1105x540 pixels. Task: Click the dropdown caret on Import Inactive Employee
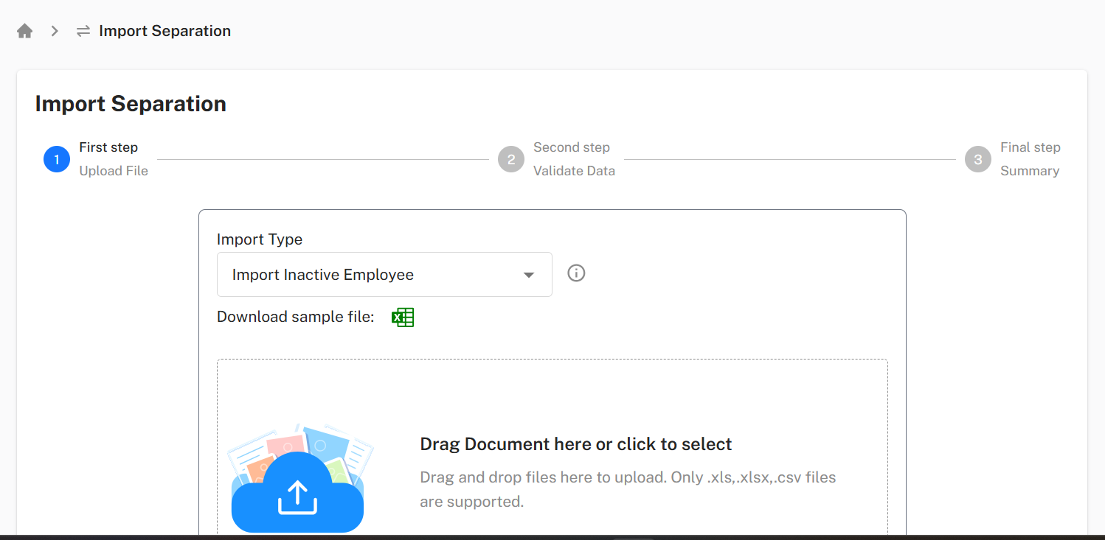point(528,274)
